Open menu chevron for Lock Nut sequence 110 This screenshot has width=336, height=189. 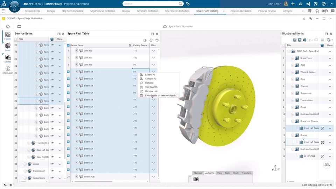point(153,51)
